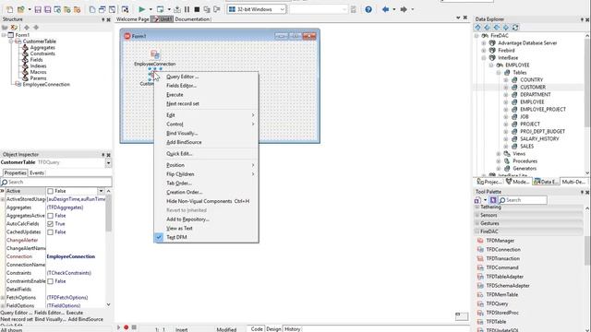Image resolution: width=591 pixels, height=332 pixels.
Task: Choose Query Editor... from the context menu
Action: point(206,77)
